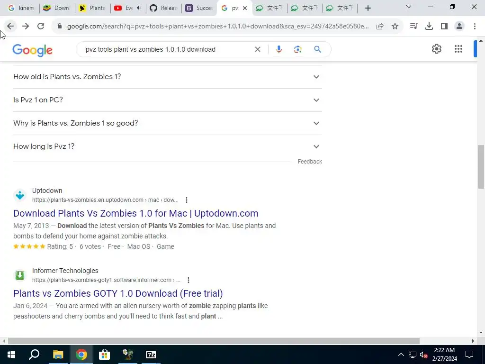Open more options for Uptodown result
The height and width of the screenshot is (364, 485).
(187, 200)
